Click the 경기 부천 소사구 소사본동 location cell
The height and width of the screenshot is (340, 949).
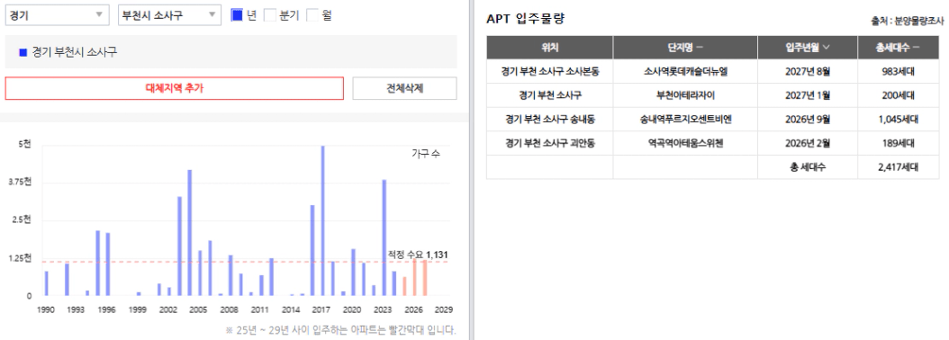pyautogui.click(x=549, y=71)
